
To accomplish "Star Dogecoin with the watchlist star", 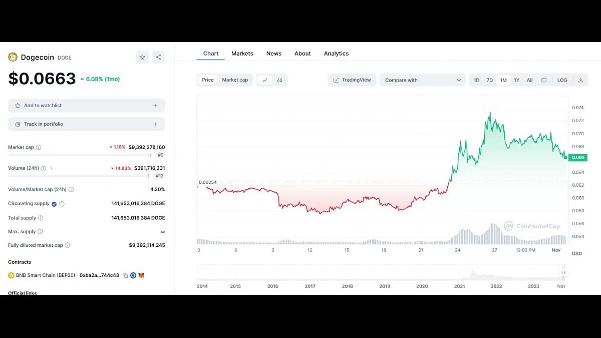I will coord(142,57).
